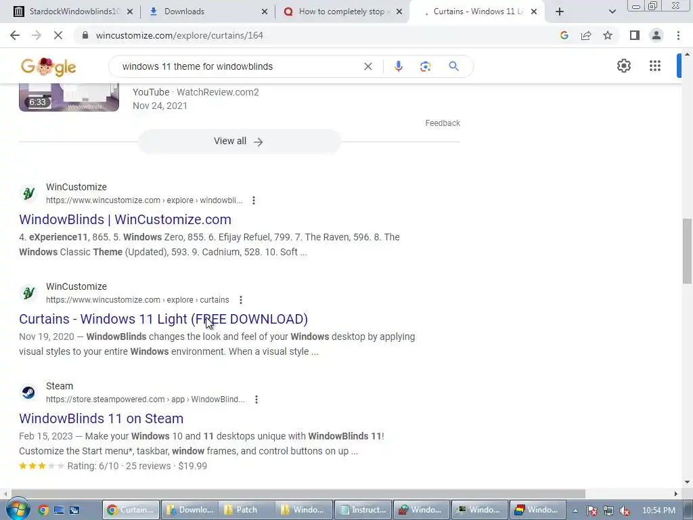Image resolution: width=693 pixels, height=520 pixels.
Task: Open new browser tab
Action: tap(560, 12)
